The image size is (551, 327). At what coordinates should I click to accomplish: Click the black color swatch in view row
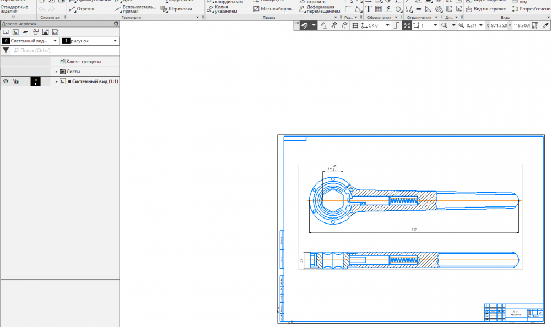point(35,81)
